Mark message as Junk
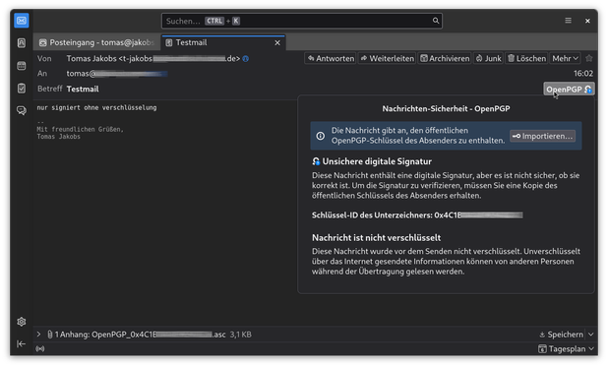 click(x=488, y=59)
